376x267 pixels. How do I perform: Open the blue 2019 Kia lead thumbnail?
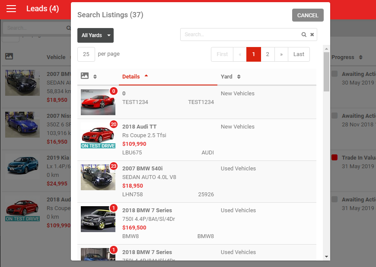(22, 166)
